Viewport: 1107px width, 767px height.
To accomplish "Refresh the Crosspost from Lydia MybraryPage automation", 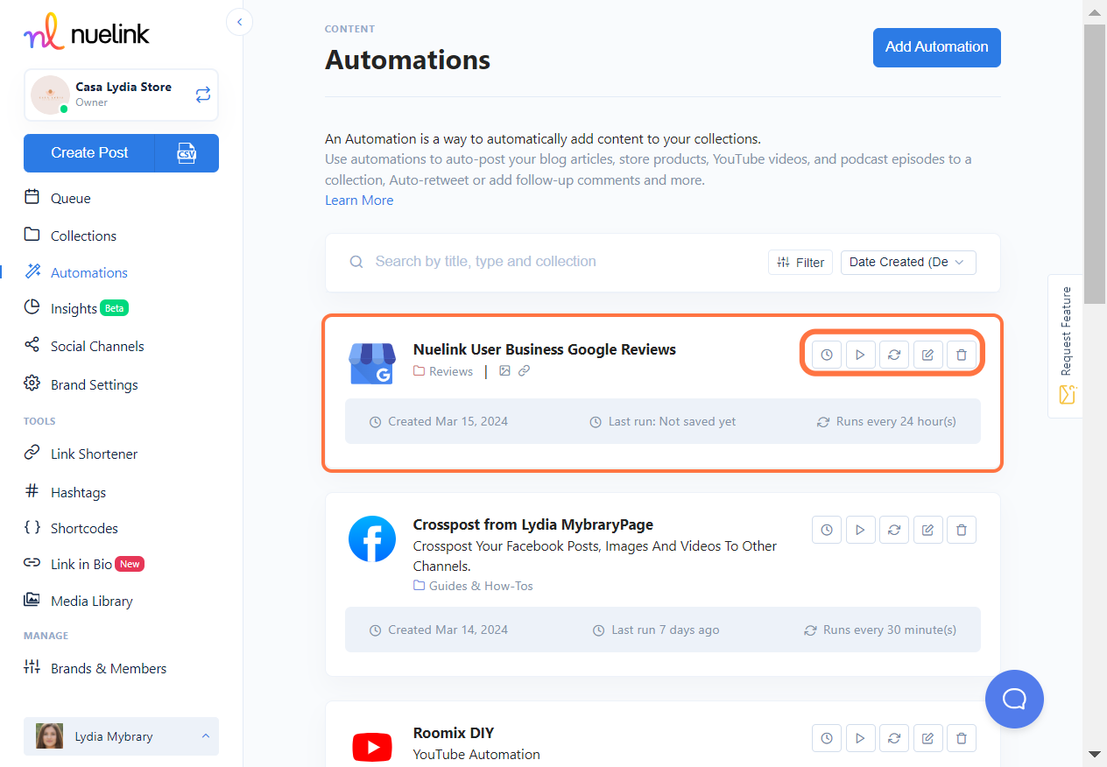I will coord(894,530).
